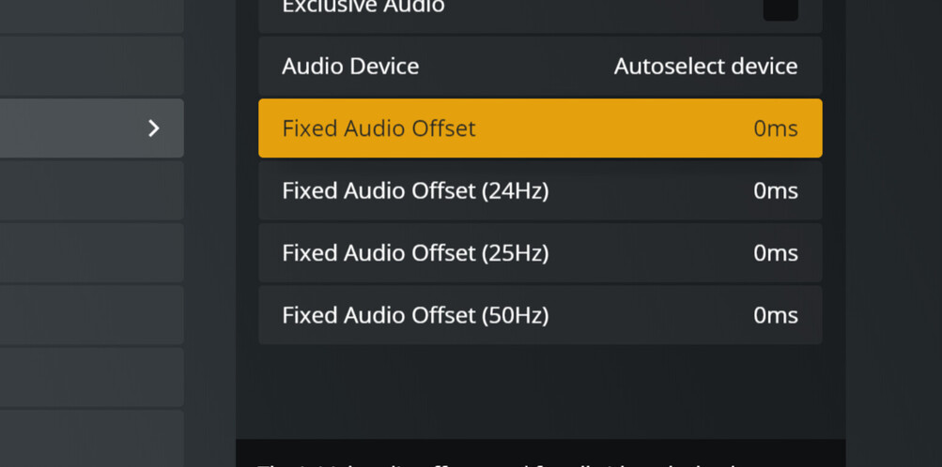Click the empty space right of the 24Hz label
Image resolution: width=942 pixels, height=467 pixels.
[648, 191]
